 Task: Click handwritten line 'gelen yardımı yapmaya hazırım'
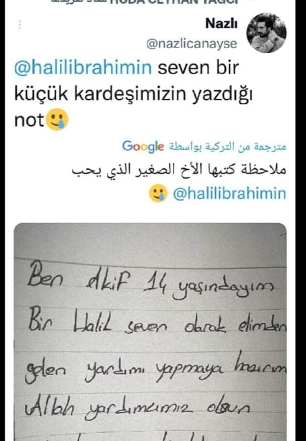point(155,368)
